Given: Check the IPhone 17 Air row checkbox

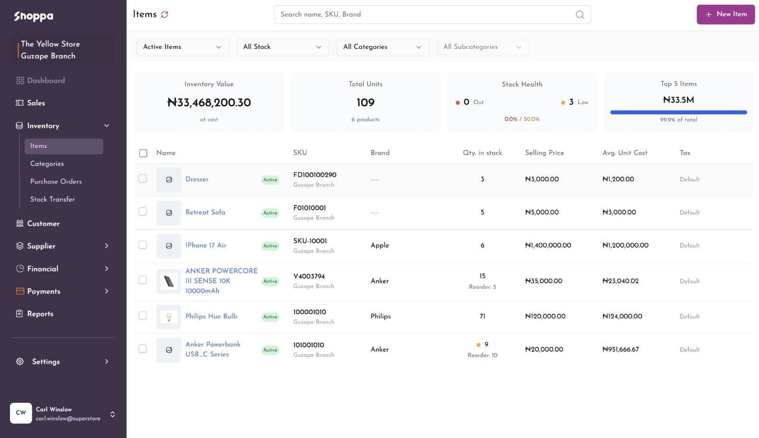Looking at the screenshot, I should 142,245.
